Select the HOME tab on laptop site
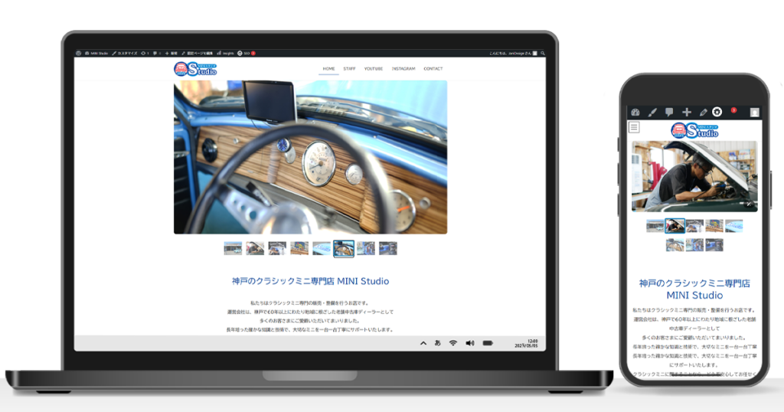 click(x=328, y=68)
